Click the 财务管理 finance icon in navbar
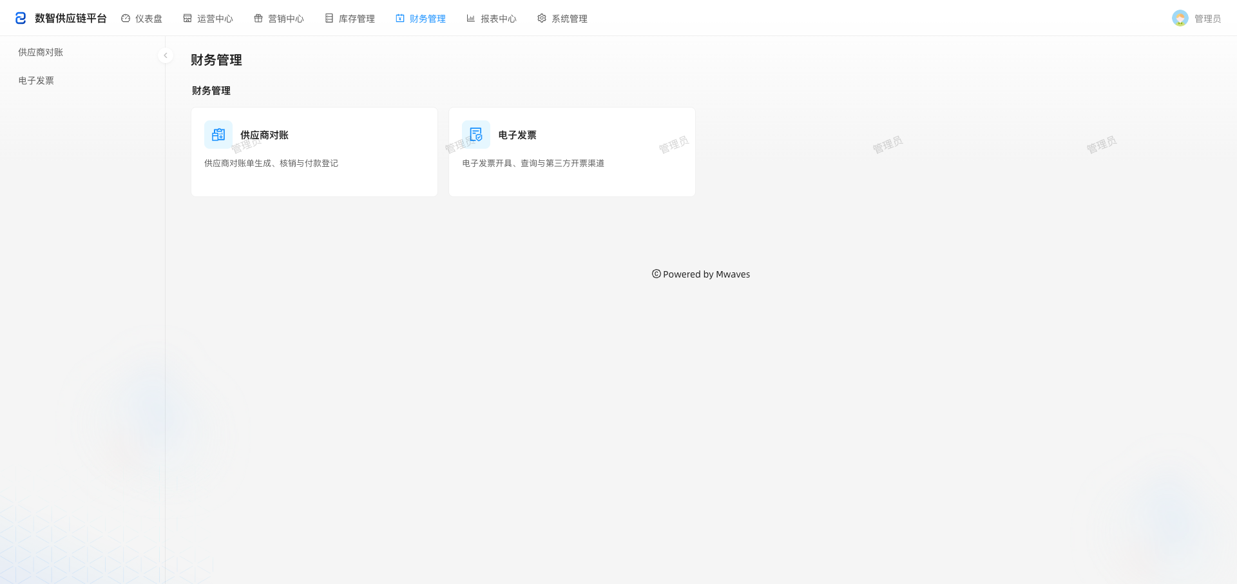1237x584 pixels. 400,19
